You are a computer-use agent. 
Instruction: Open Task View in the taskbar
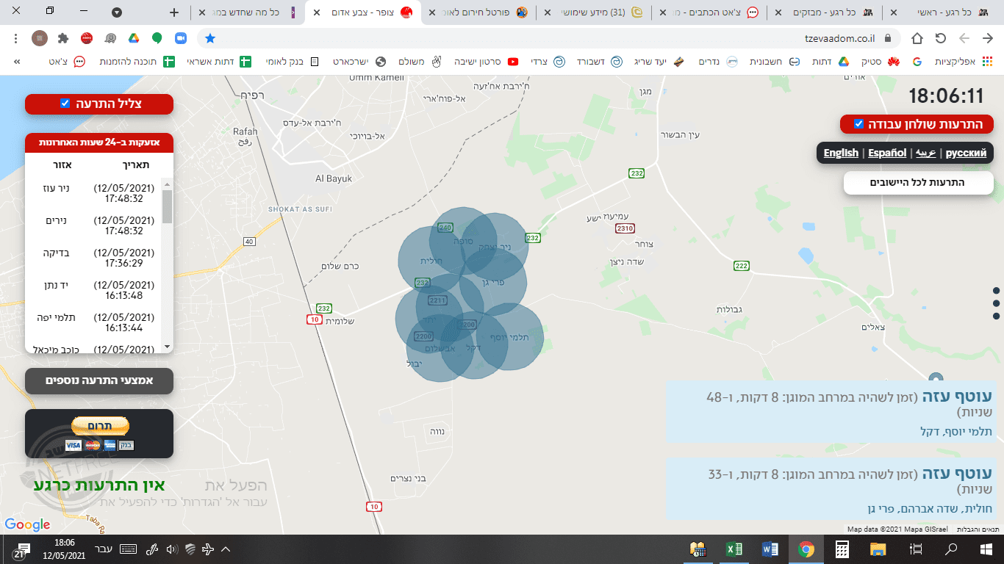tap(916, 549)
